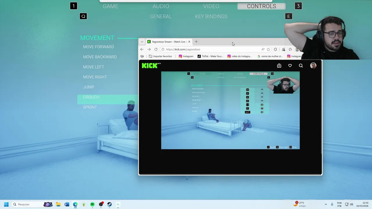Switch to Microsoft Edge in the taskbar
The image size is (372, 209).
click(75, 204)
